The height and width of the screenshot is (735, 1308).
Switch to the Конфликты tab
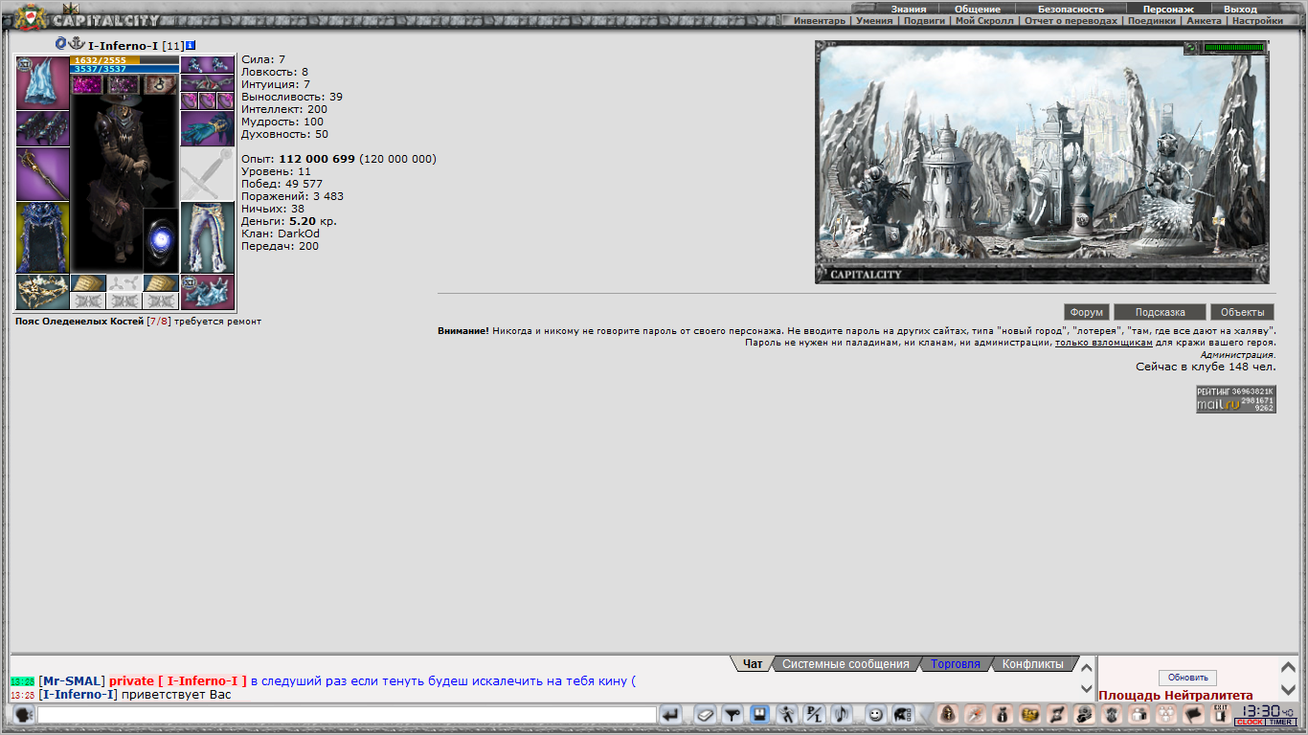click(1032, 663)
